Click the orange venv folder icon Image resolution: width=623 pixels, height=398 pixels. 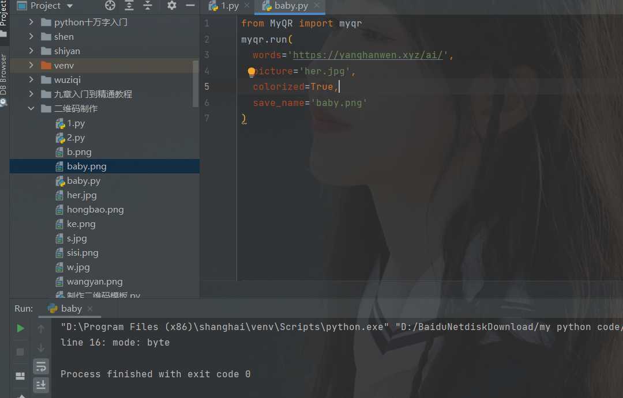[x=46, y=66]
